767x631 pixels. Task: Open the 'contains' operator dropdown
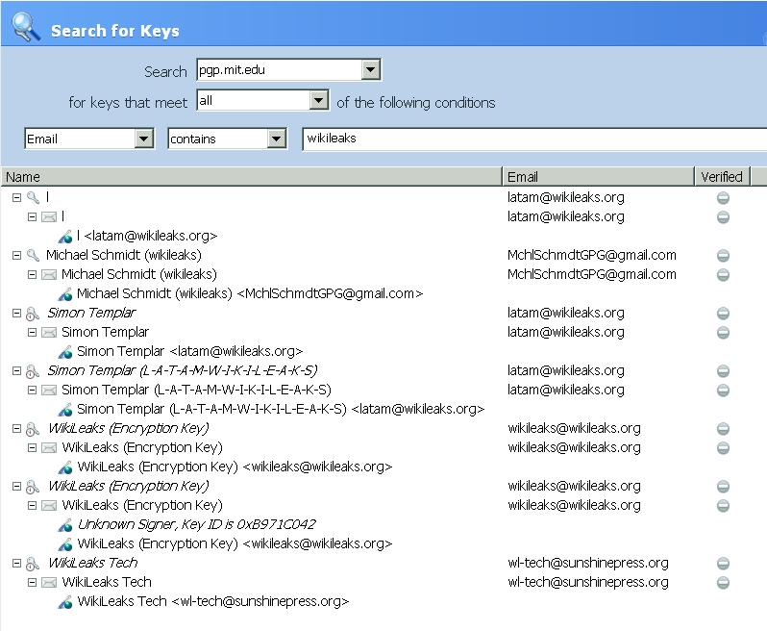[276, 139]
